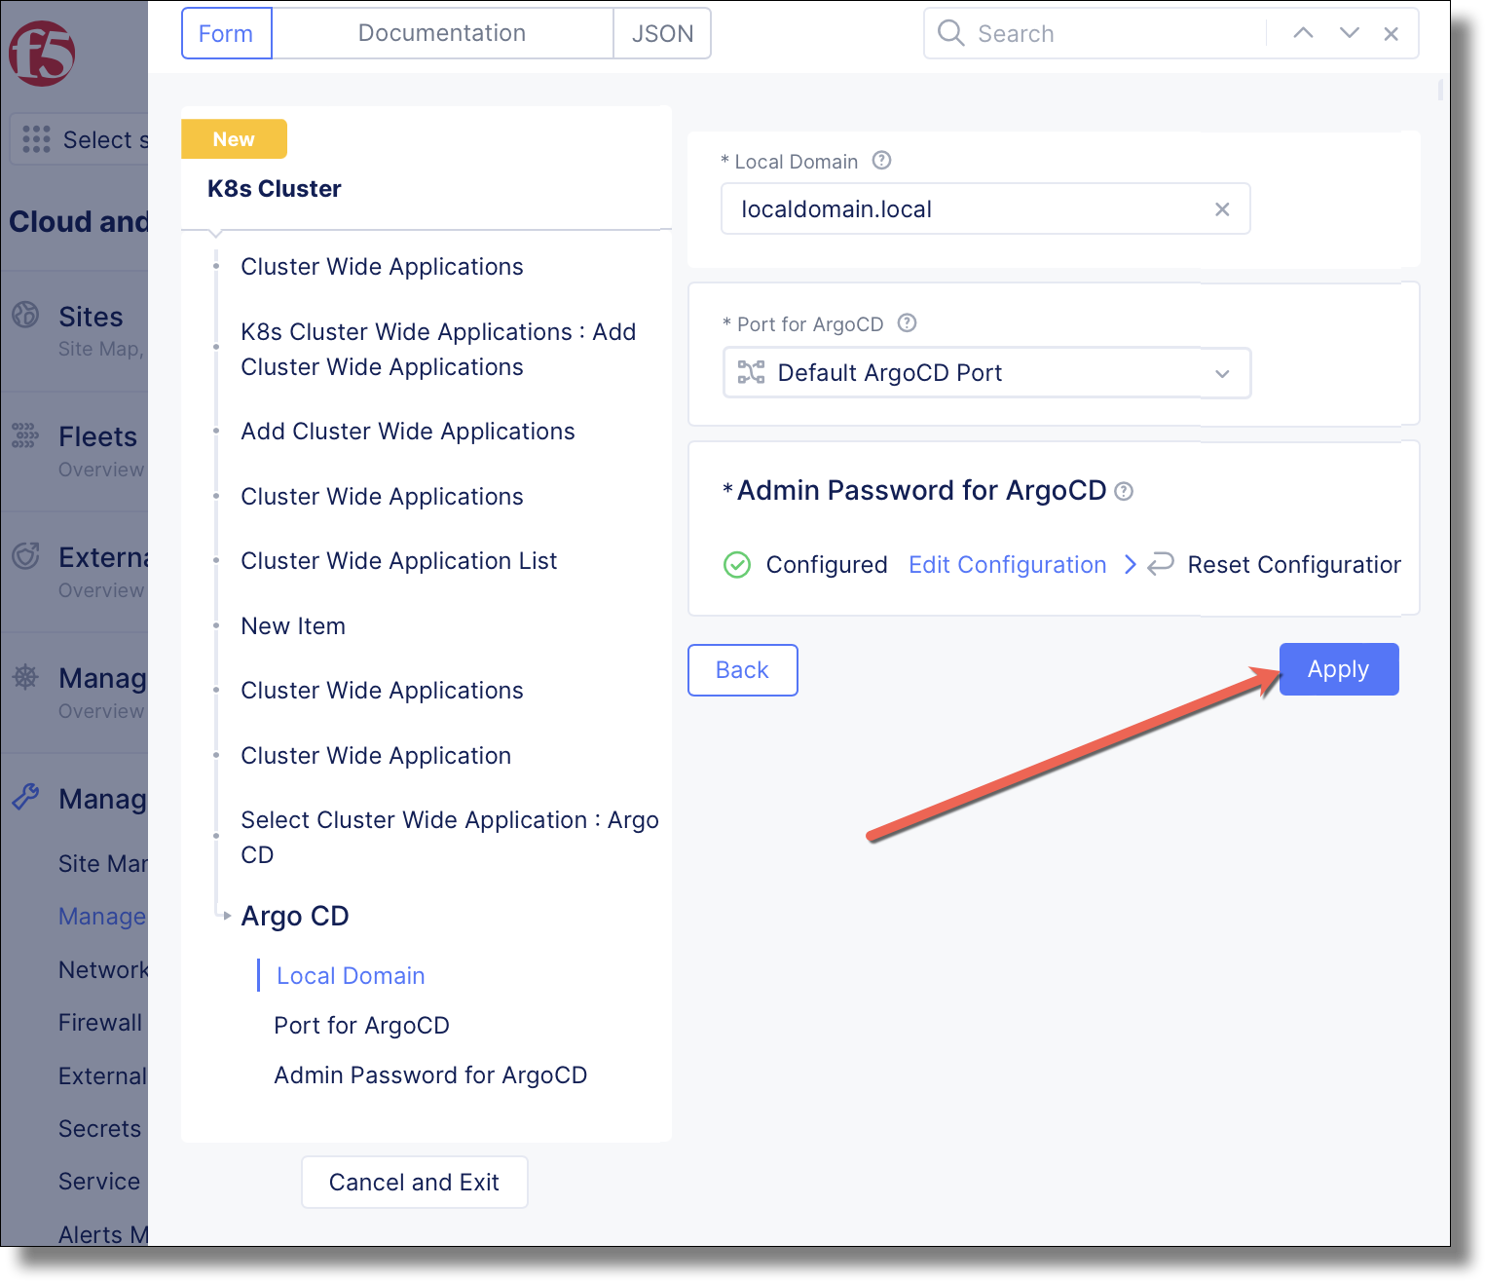This screenshot has height=1281, width=1485.
Task: Click the Back button
Action: coord(743,670)
